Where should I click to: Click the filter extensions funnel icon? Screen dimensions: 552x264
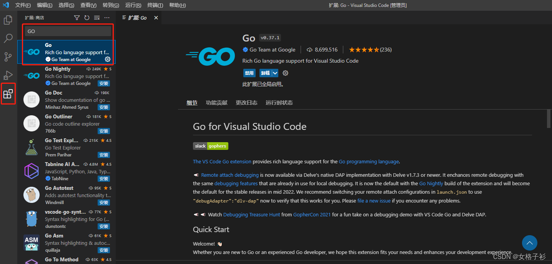(76, 17)
